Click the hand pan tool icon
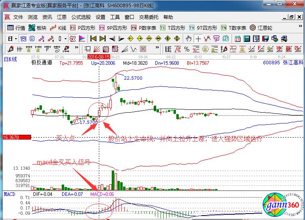305x220 pixels. [188, 39]
